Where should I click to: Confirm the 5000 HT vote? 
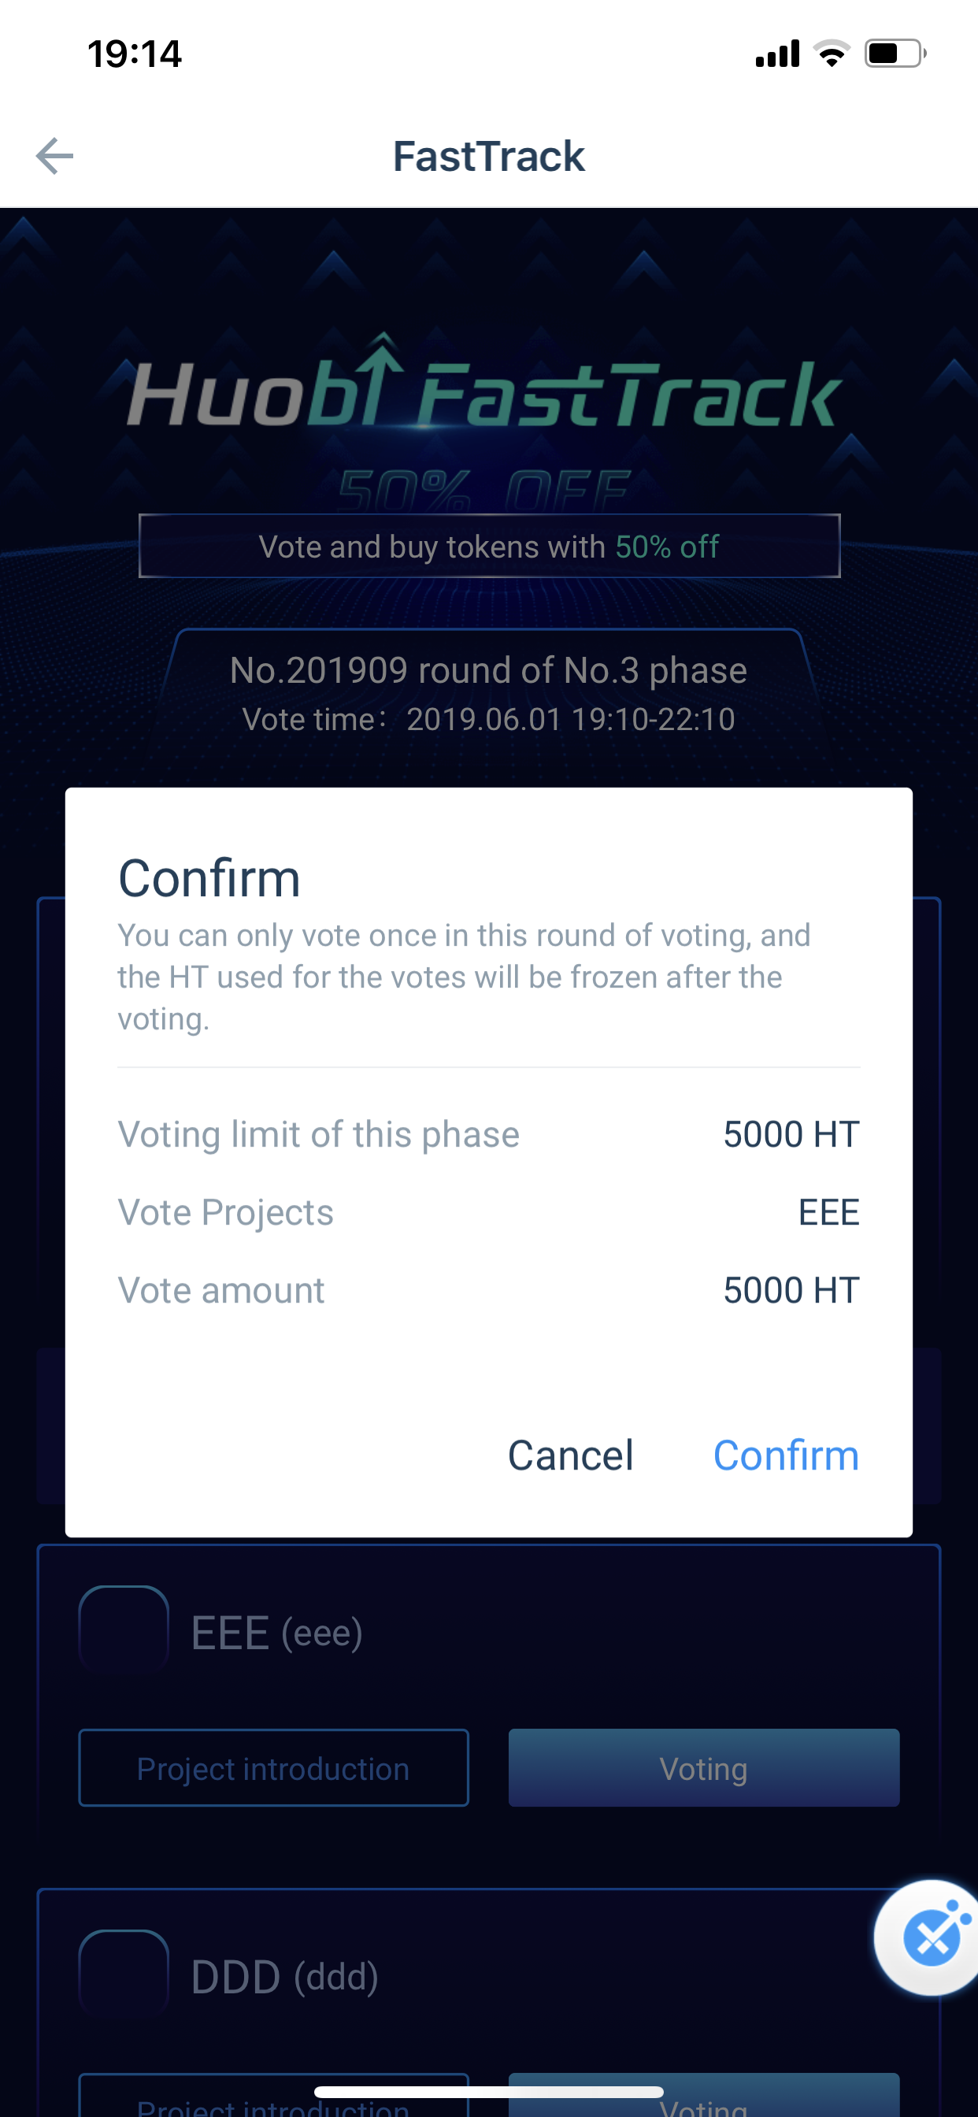click(x=786, y=1455)
